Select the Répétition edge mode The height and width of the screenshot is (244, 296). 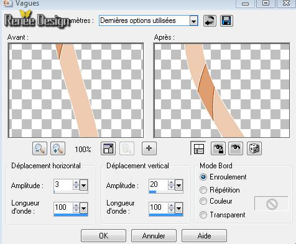click(203, 190)
